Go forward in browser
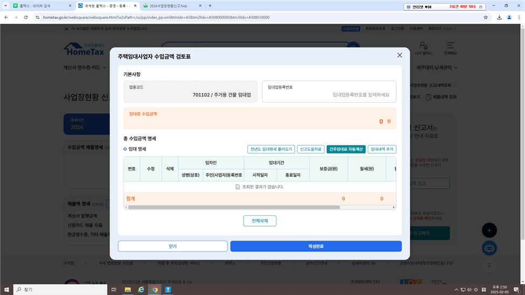The image size is (525, 295). pyautogui.click(x=16, y=17)
